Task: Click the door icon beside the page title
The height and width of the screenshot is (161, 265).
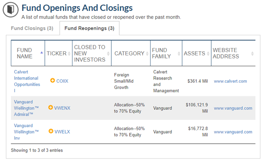Action: [11, 9]
